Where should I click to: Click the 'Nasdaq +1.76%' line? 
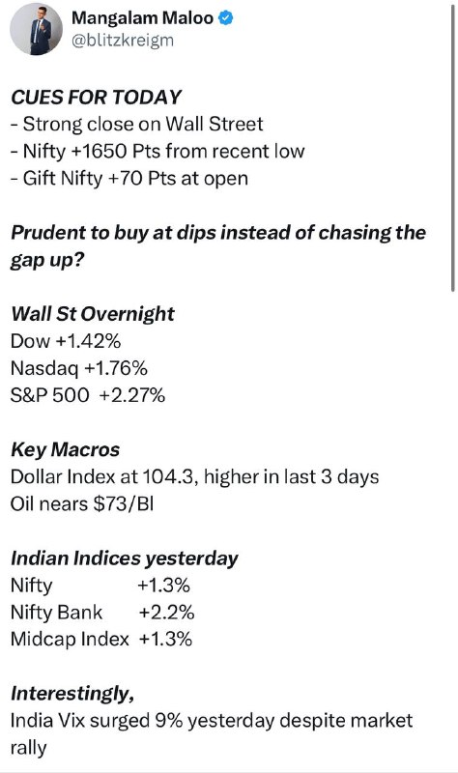point(79,368)
